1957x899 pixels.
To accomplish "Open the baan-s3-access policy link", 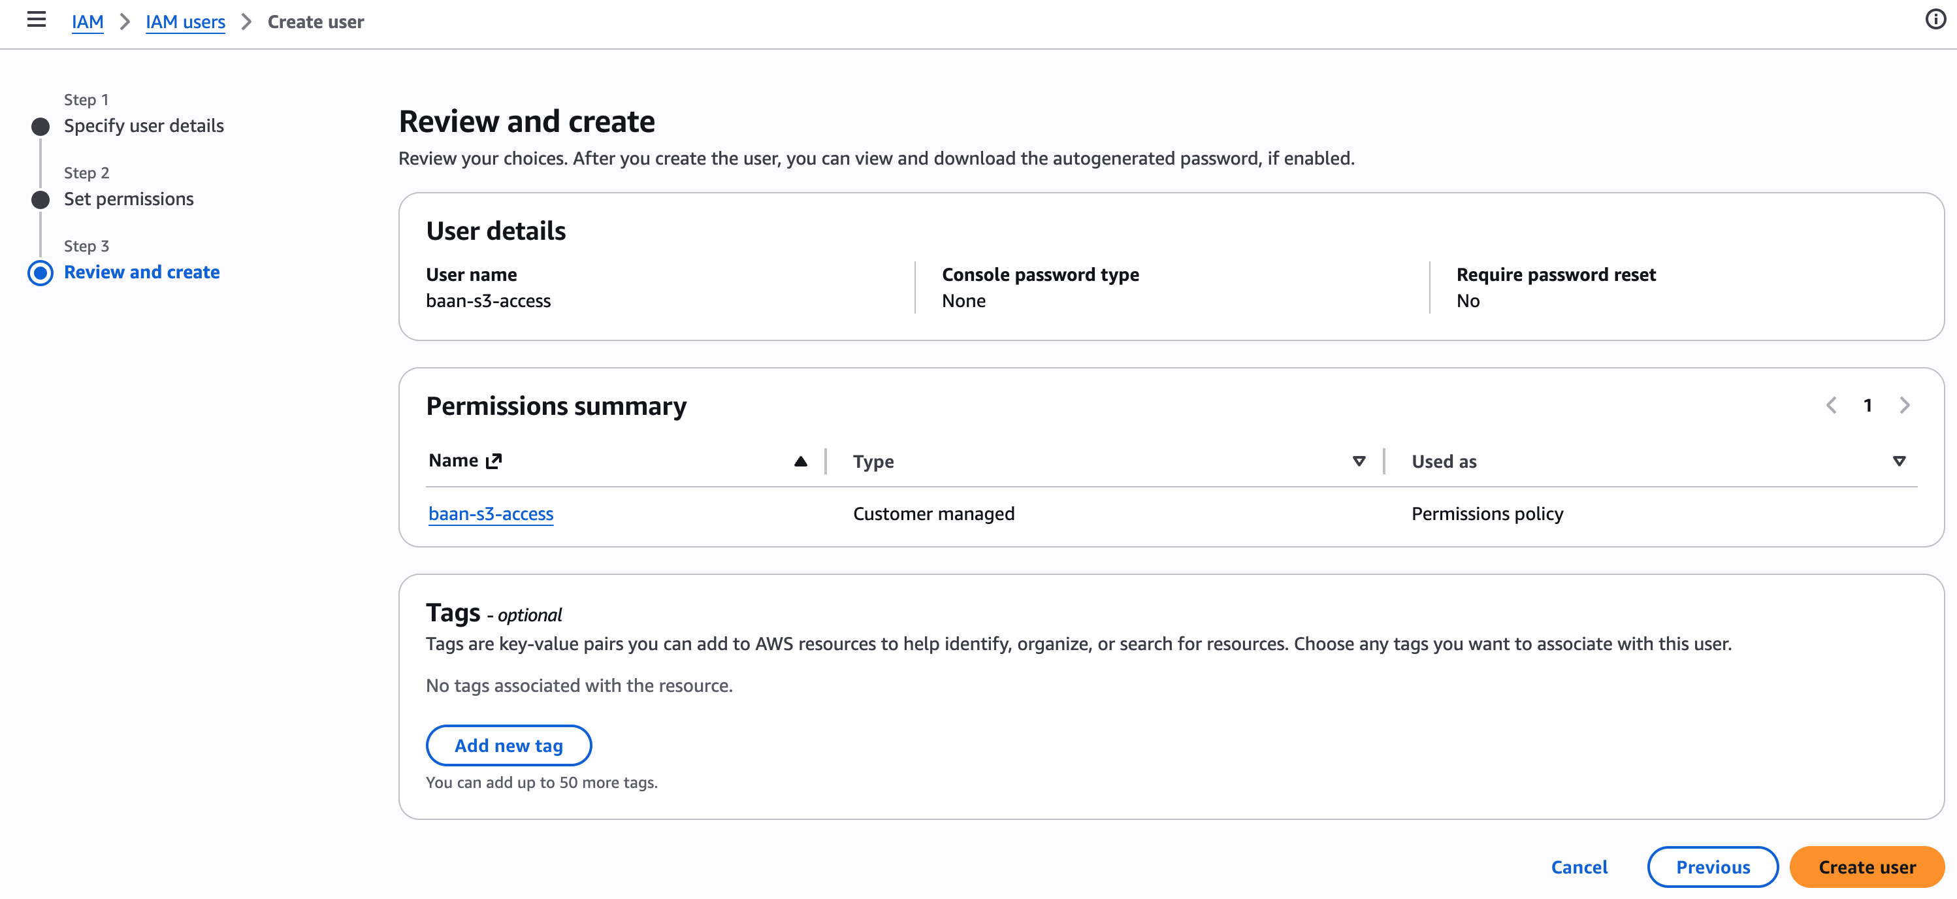I will pos(491,514).
